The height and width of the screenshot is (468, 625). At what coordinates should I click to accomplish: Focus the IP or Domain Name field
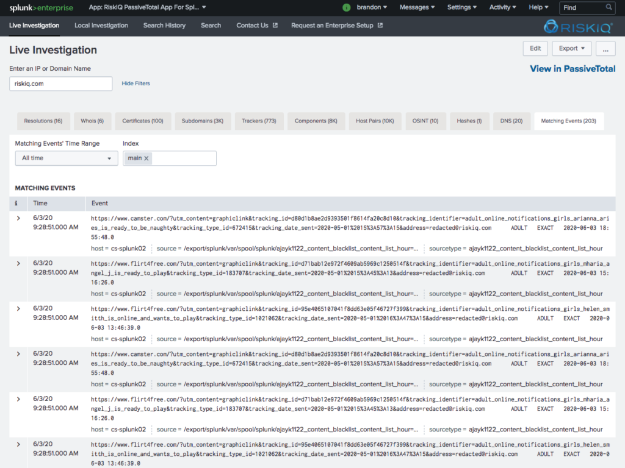click(x=60, y=83)
